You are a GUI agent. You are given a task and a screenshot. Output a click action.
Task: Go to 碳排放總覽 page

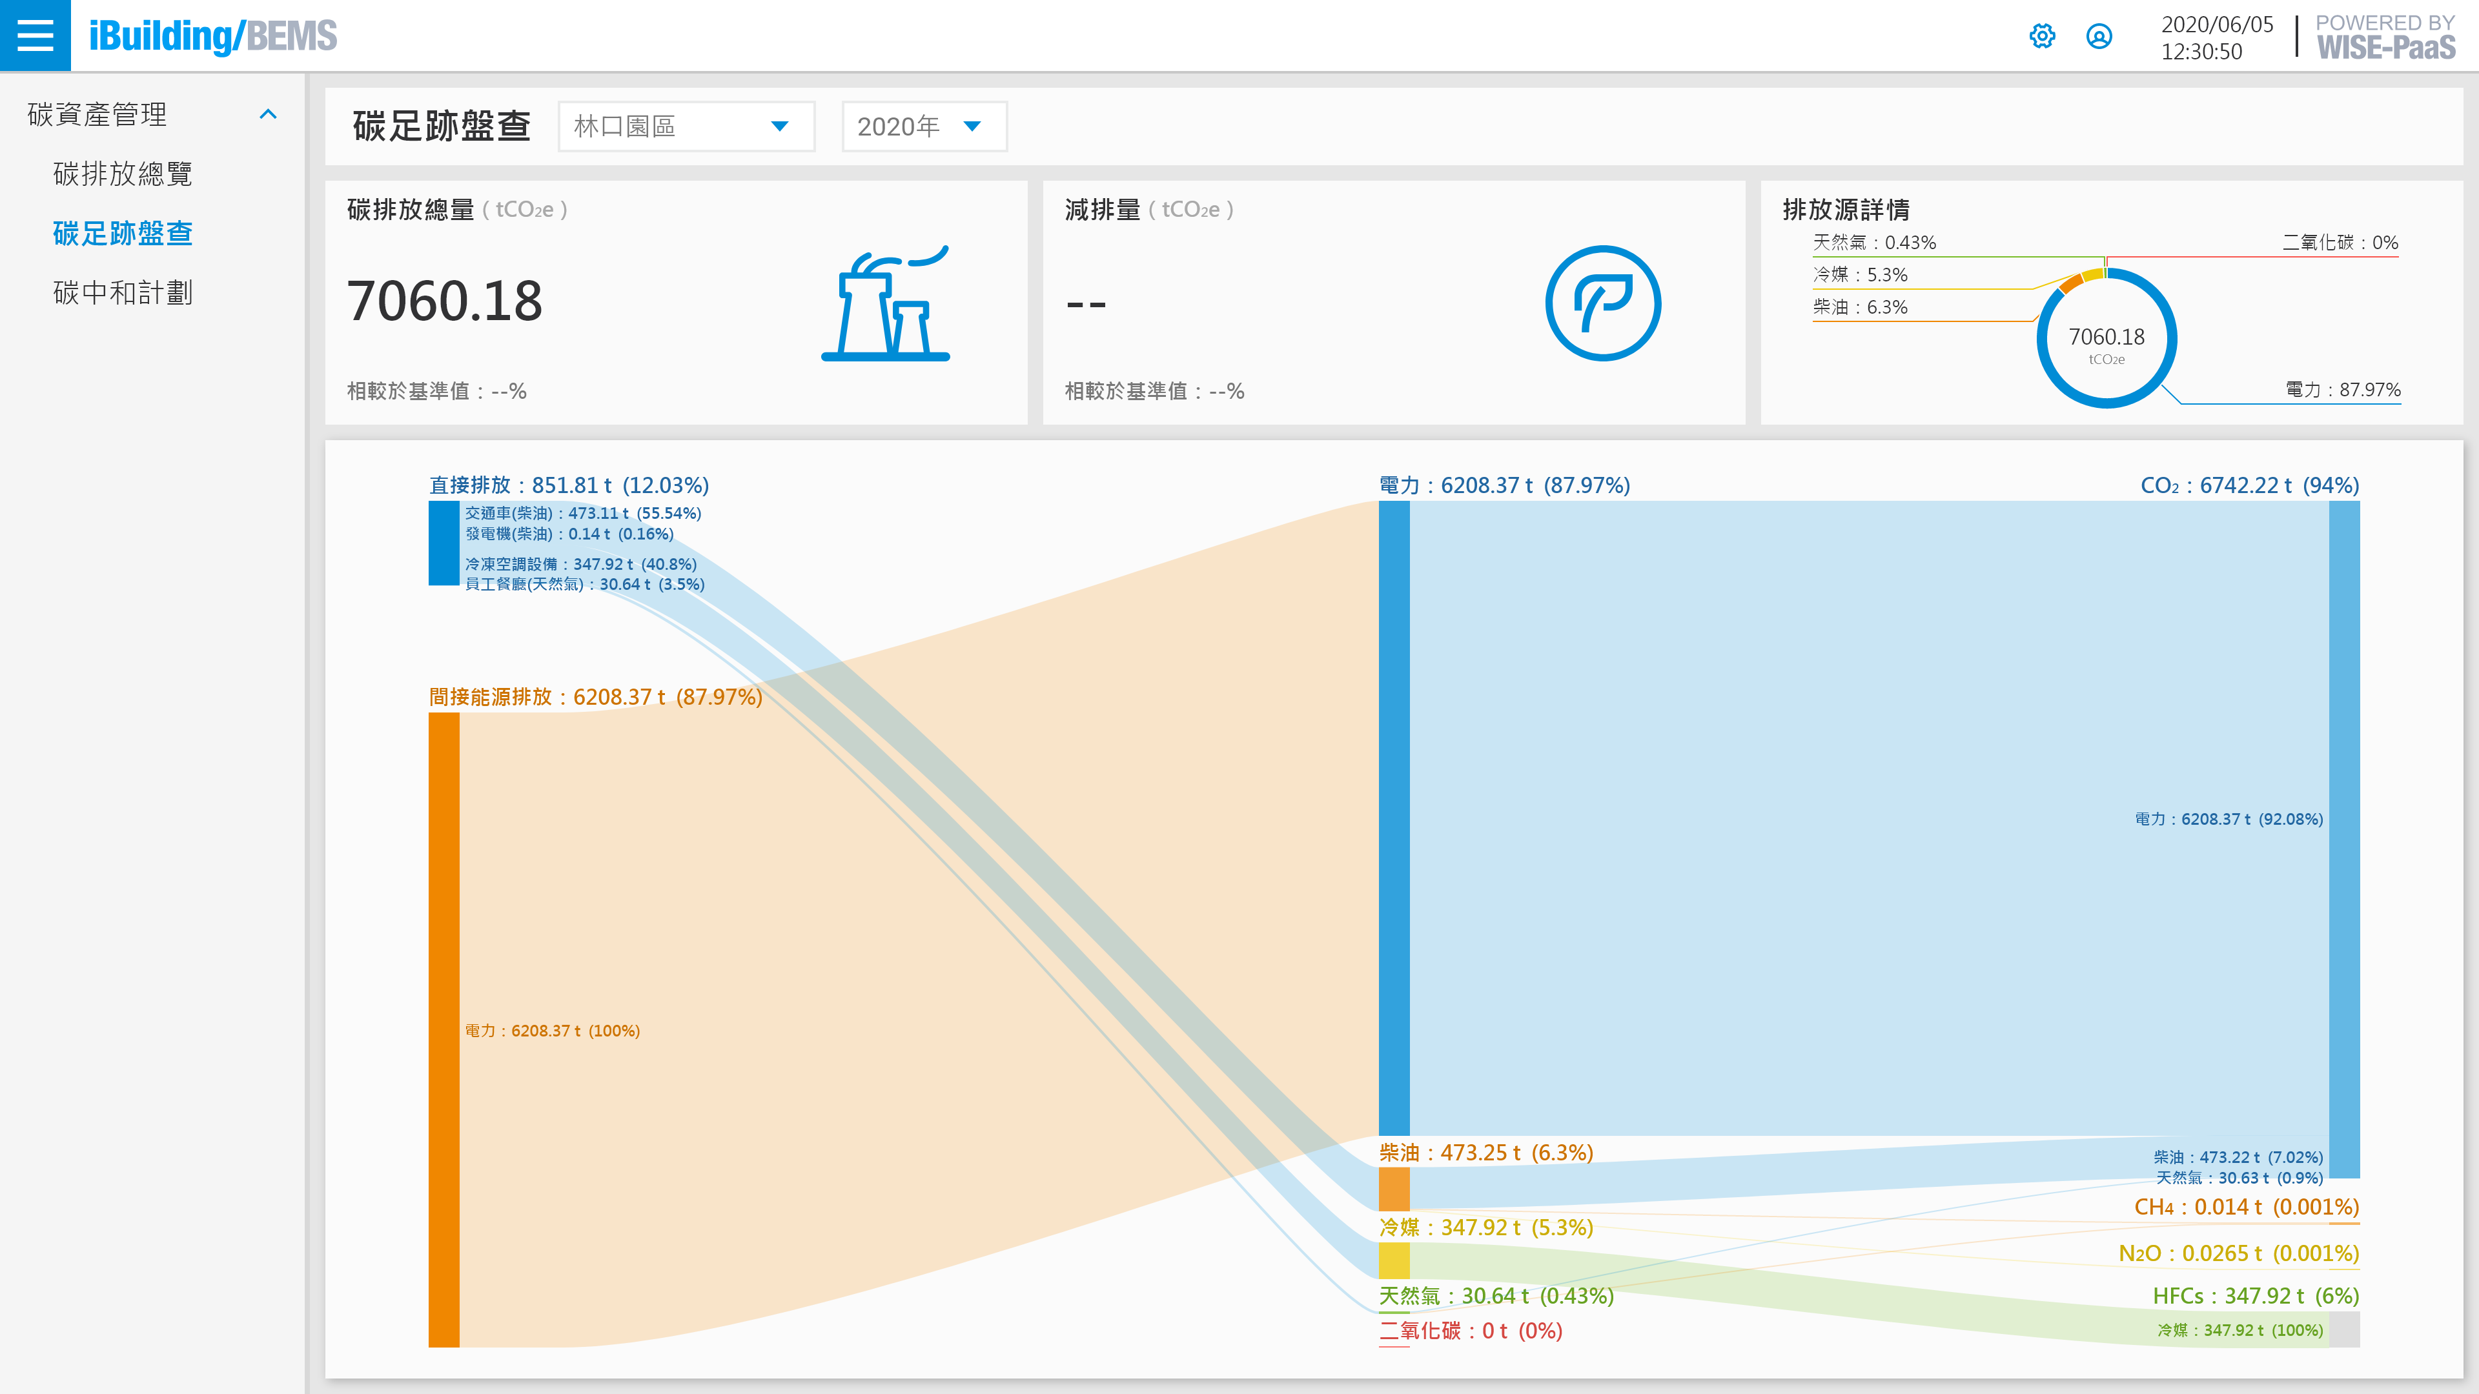click(123, 174)
